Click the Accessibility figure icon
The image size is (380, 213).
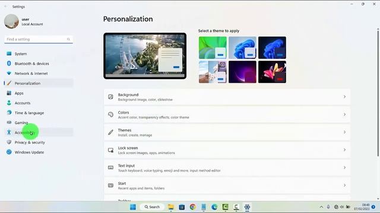pyautogui.click(x=9, y=132)
